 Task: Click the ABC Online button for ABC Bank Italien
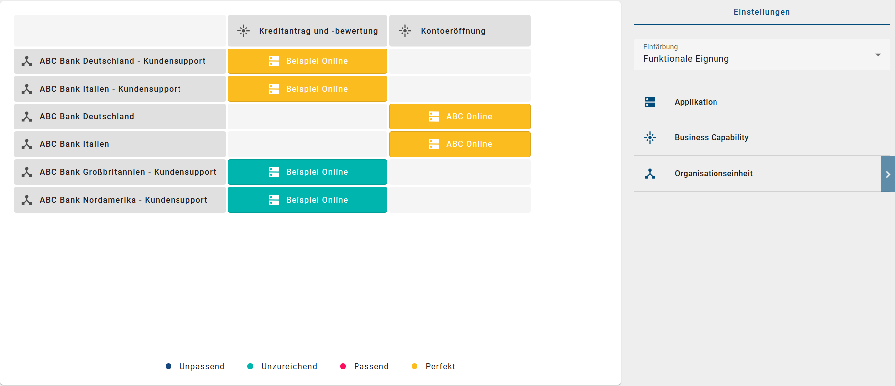tap(459, 144)
